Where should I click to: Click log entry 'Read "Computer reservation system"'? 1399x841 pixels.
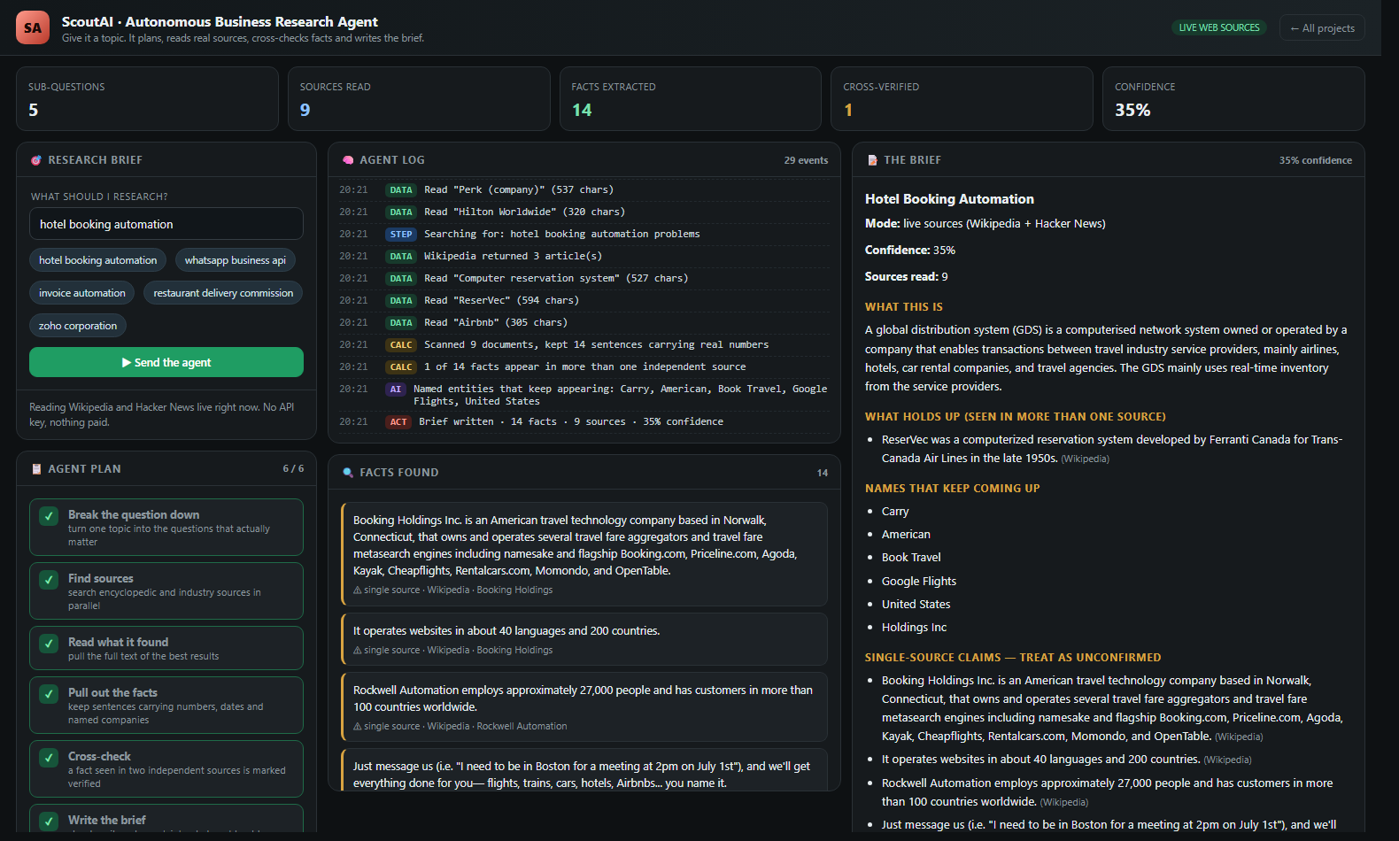tap(584, 278)
